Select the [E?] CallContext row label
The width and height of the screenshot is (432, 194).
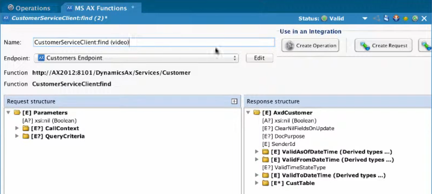click(x=55, y=128)
